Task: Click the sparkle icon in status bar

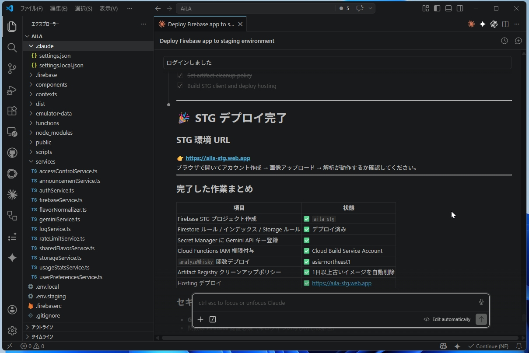Action: coord(457,346)
